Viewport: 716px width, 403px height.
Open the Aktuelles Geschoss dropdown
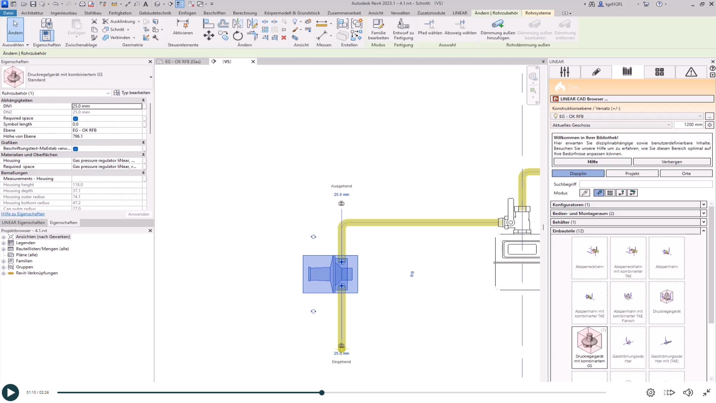click(668, 125)
